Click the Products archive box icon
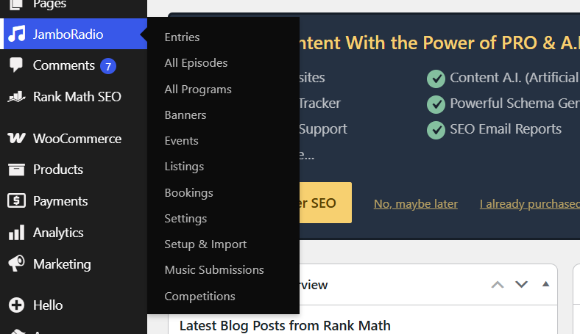The width and height of the screenshot is (580, 334). [16, 170]
